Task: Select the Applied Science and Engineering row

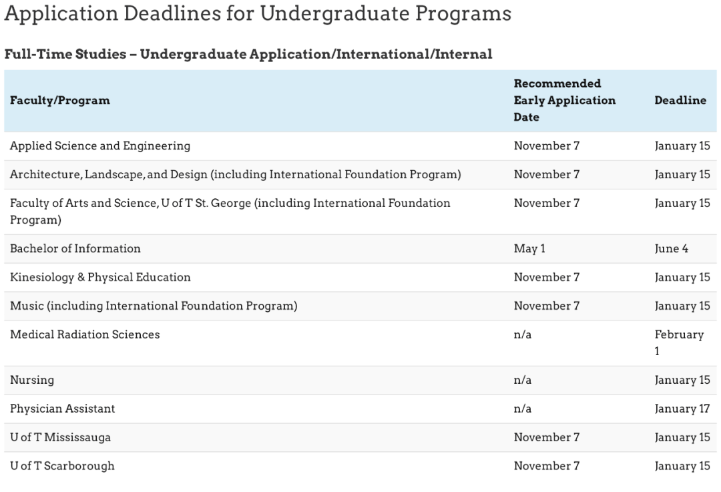Action: (x=100, y=146)
